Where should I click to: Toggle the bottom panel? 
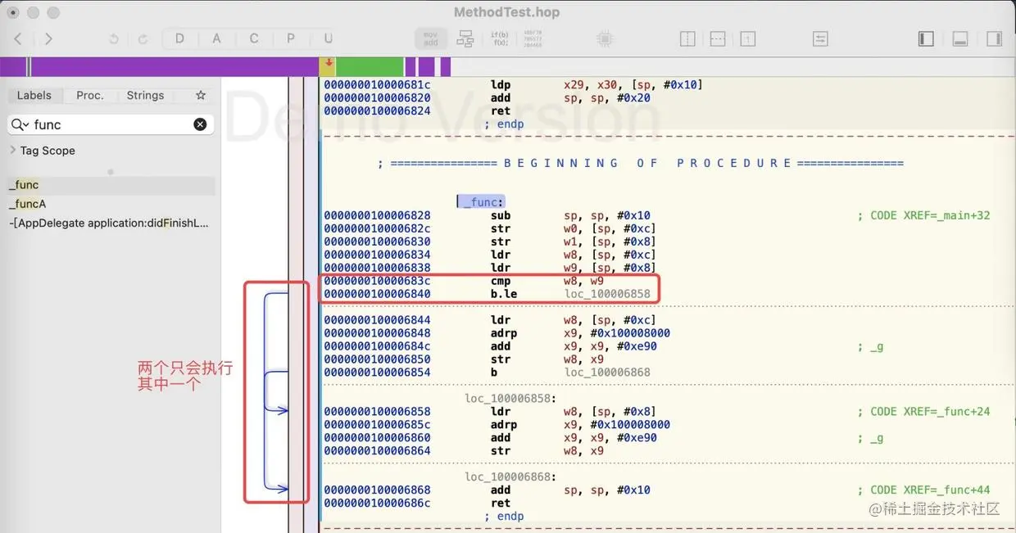[x=960, y=38]
